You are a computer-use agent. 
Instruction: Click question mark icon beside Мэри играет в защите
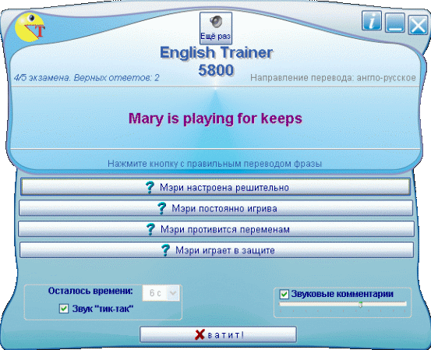(165, 250)
